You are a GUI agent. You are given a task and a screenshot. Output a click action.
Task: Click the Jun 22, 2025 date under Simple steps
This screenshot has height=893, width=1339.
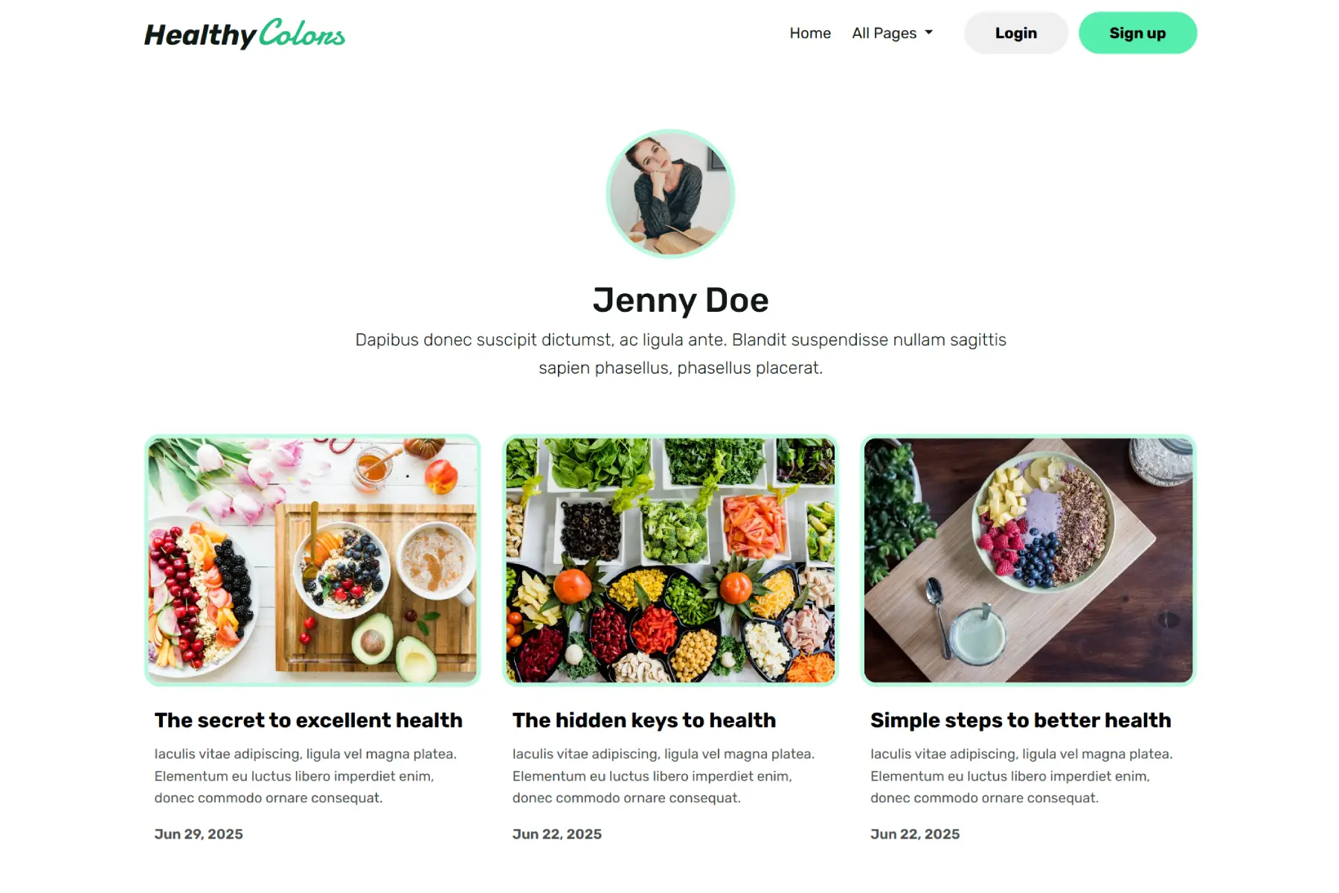pos(915,833)
